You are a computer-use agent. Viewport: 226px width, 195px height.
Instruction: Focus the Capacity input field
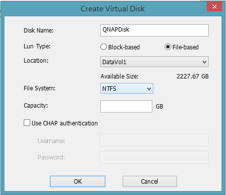tap(126, 106)
